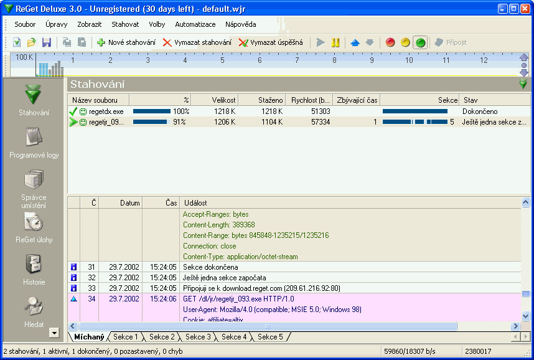Switch to the Míchaný log tab
This screenshot has width=534, height=360.
[x=89, y=337]
